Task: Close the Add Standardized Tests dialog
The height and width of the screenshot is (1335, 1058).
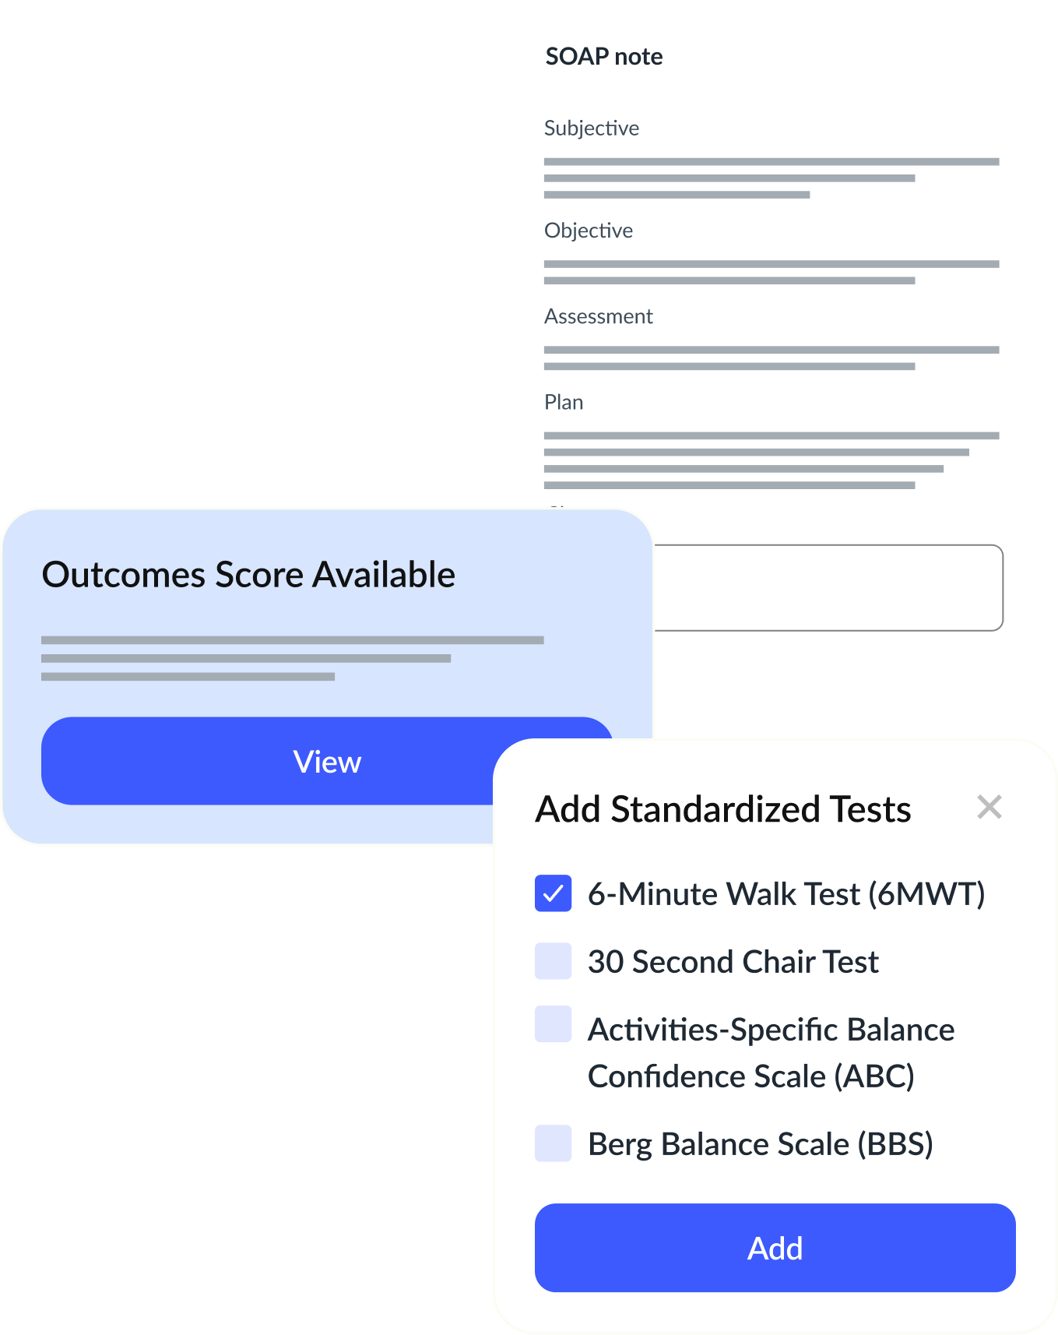Action: coord(989,807)
